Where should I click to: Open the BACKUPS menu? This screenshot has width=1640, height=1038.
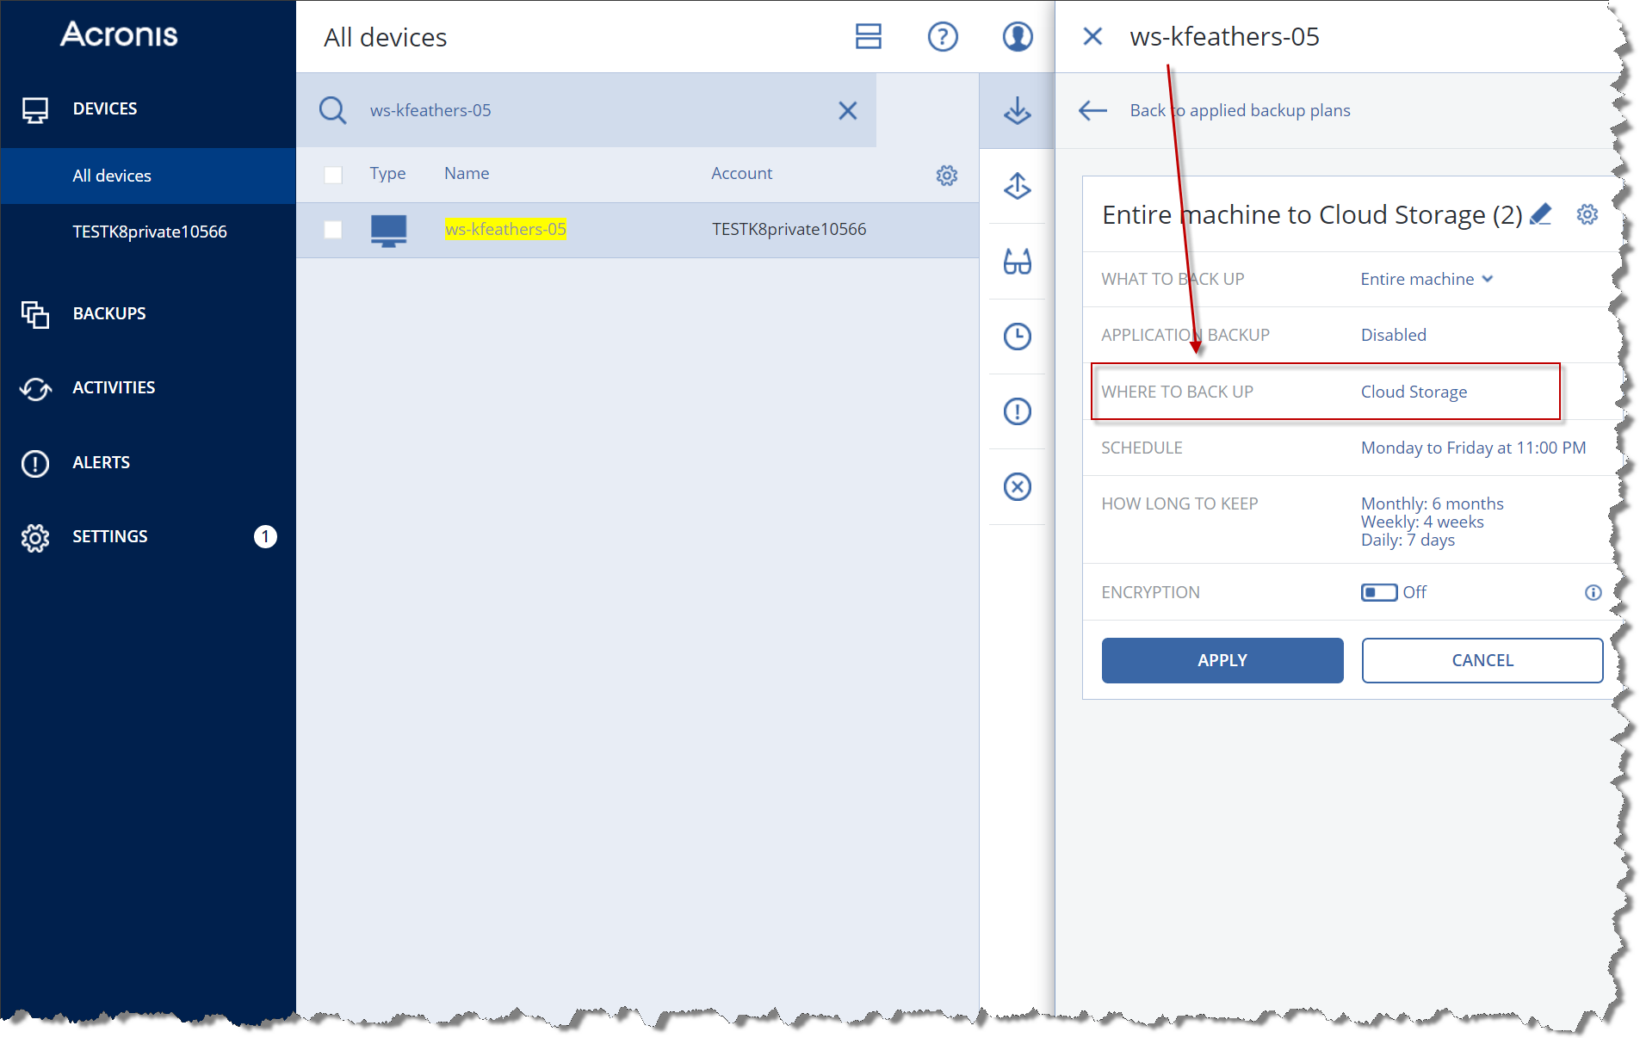[x=109, y=314]
